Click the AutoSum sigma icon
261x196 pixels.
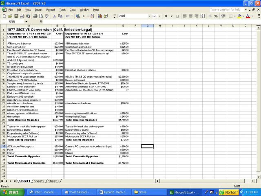(x=83, y=16)
